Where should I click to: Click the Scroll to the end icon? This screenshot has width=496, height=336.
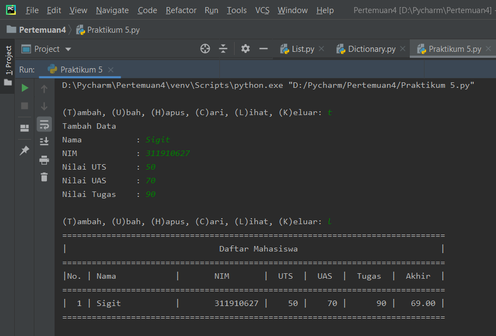point(44,141)
